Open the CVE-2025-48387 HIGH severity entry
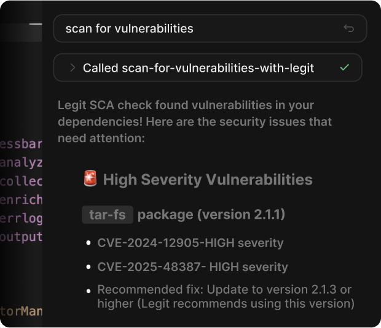Screen dimensions: 381x328 pyautogui.click(x=192, y=267)
